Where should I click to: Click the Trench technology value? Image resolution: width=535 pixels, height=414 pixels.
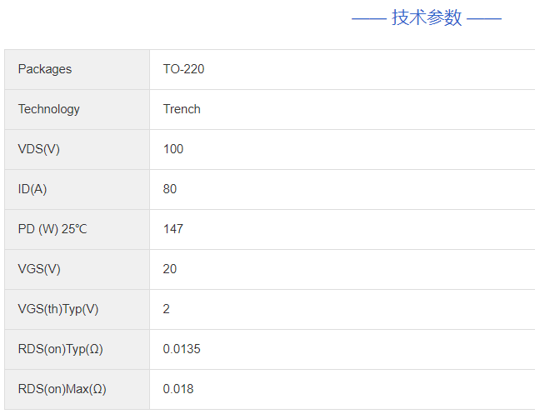point(182,109)
